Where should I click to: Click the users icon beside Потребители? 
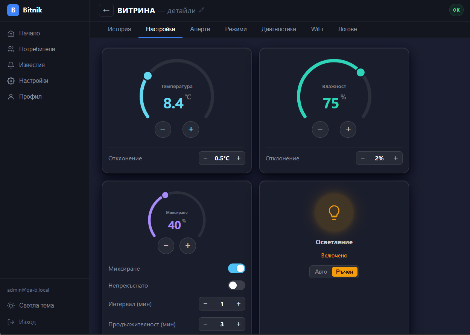(11, 49)
